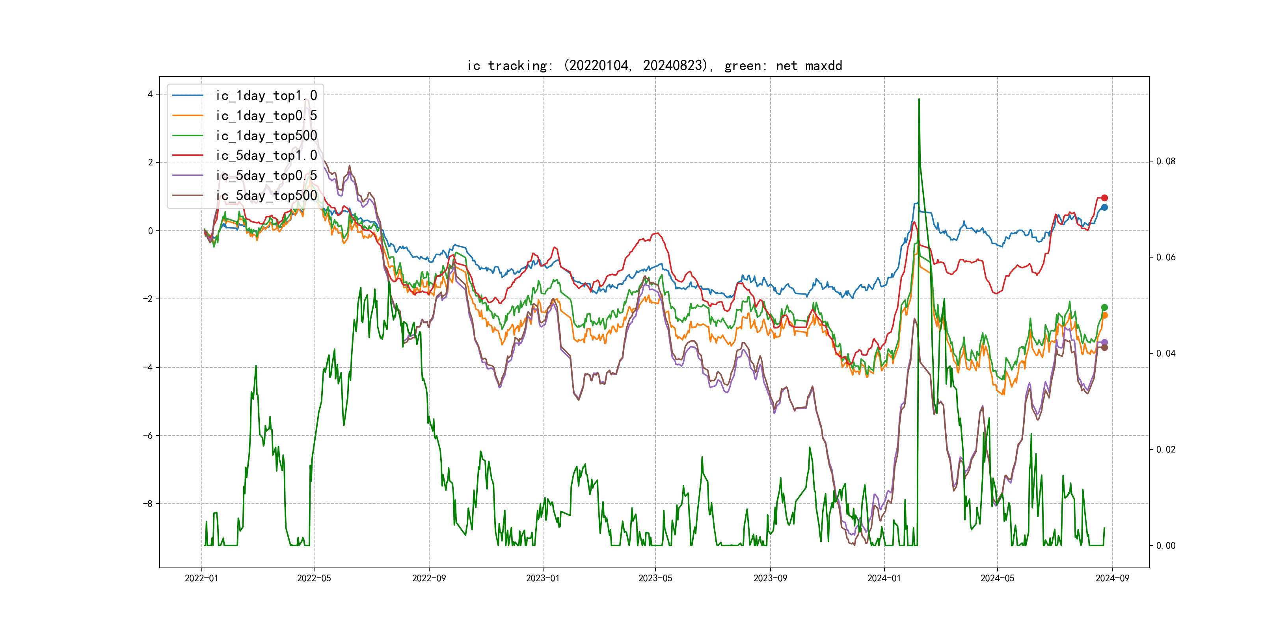Viewport: 1277px width, 638px height.
Task: Click the ic_1day_top500 legend label
Action: (x=266, y=136)
